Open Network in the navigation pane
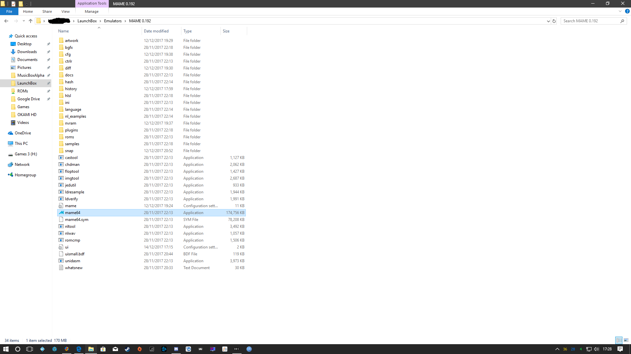 click(x=22, y=165)
